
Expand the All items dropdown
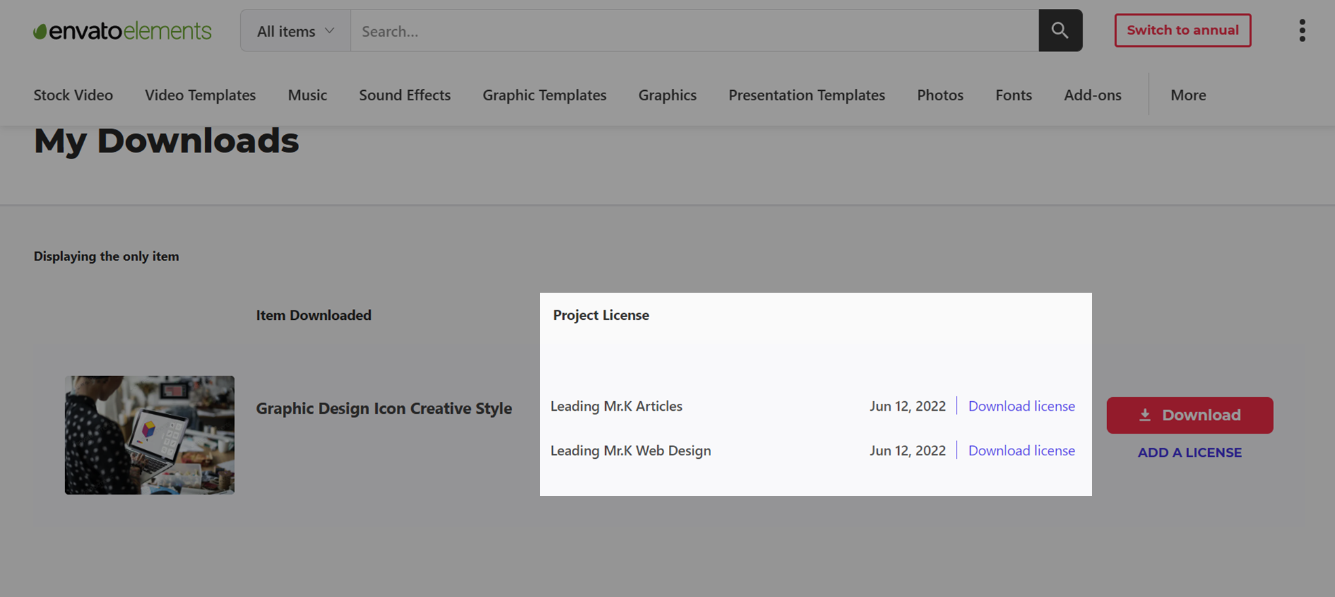[295, 31]
